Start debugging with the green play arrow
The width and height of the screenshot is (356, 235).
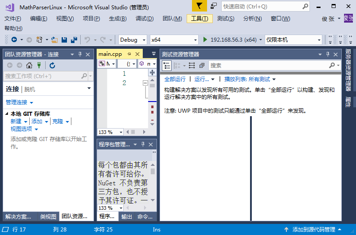click(205, 40)
